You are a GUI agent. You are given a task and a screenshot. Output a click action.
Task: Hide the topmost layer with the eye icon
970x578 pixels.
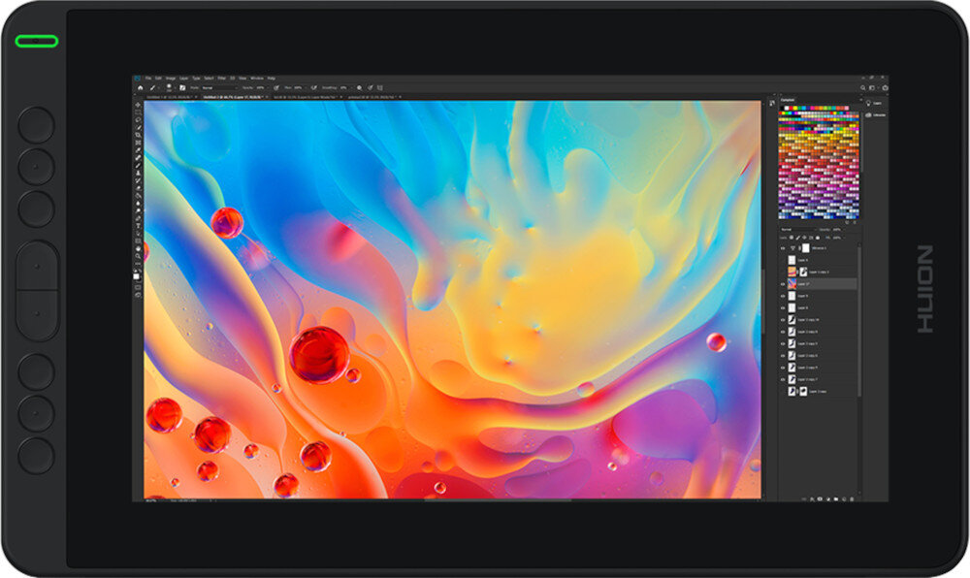(x=783, y=247)
